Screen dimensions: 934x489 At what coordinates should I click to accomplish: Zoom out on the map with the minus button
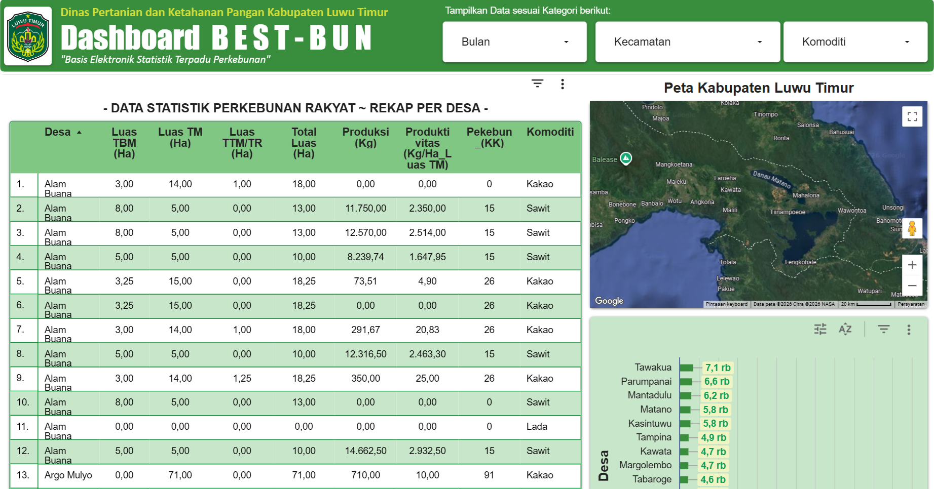point(912,286)
